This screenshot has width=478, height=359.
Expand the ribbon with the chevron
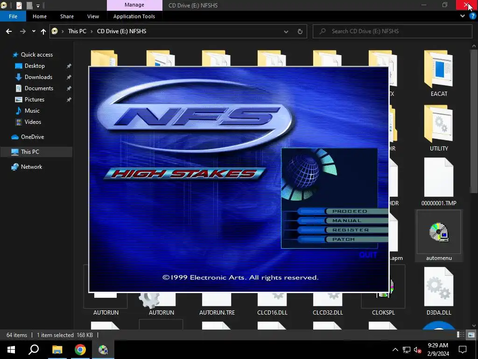(x=463, y=16)
